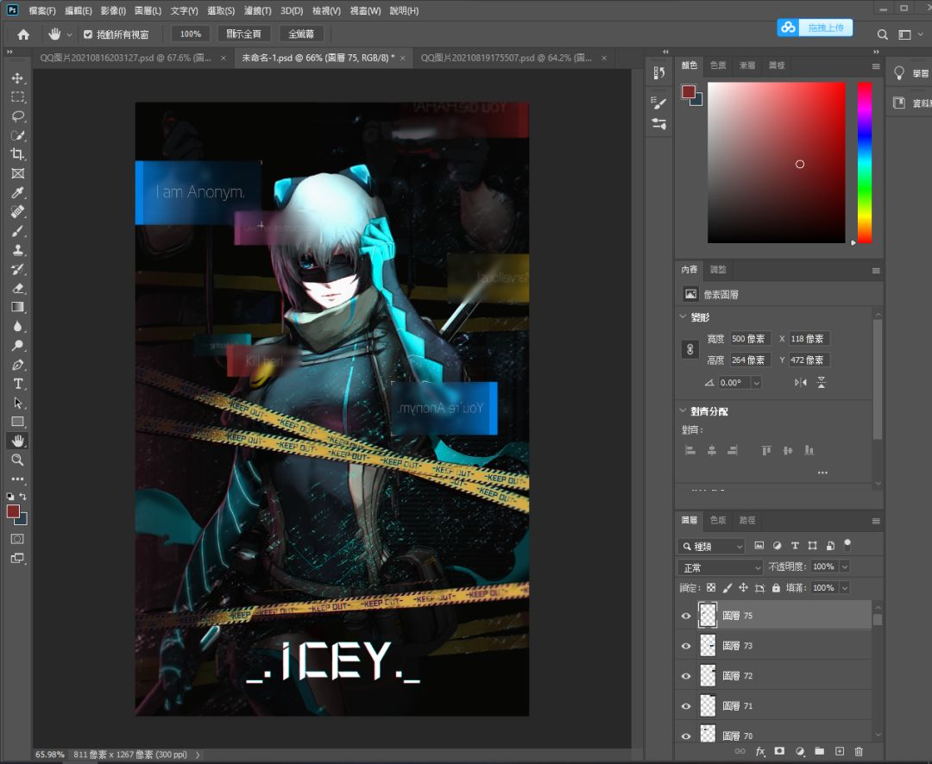Open the 正常 blend mode dropdown

coord(720,567)
